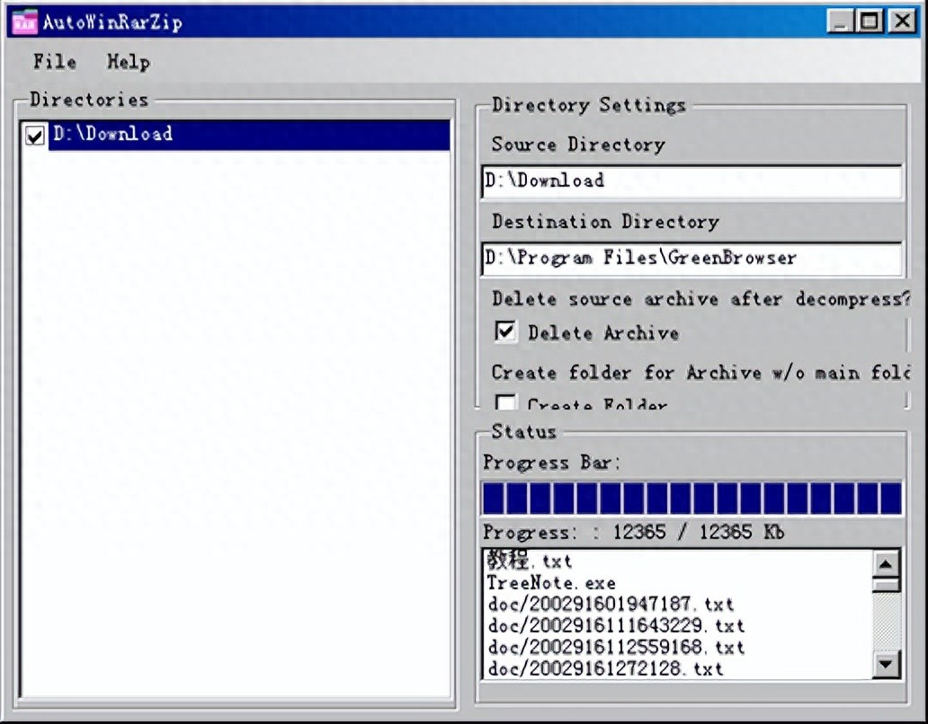This screenshot has width=928, height=724.
Task: Click the Source Directory text field
Action: (691, 181)
